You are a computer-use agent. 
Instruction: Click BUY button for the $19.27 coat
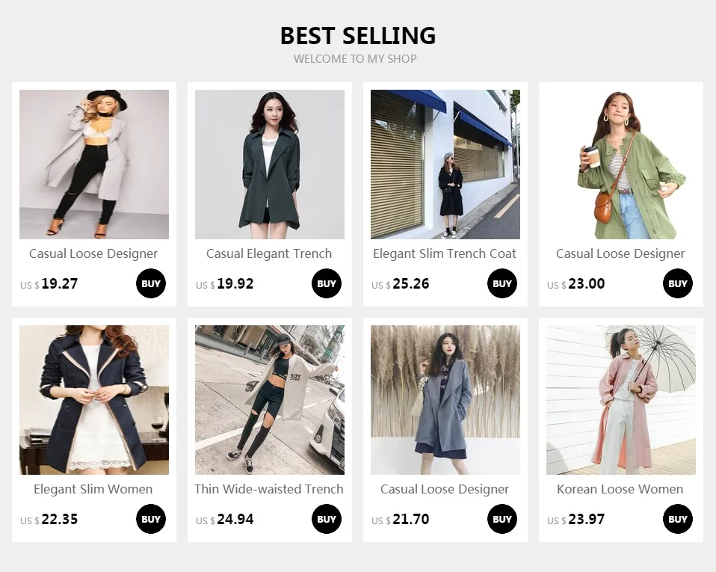click(x=151, y=283)
